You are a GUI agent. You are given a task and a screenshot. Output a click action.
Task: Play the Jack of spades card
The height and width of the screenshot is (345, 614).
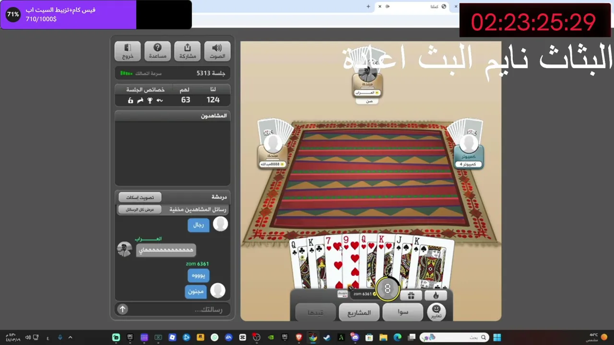click(403, 263)
